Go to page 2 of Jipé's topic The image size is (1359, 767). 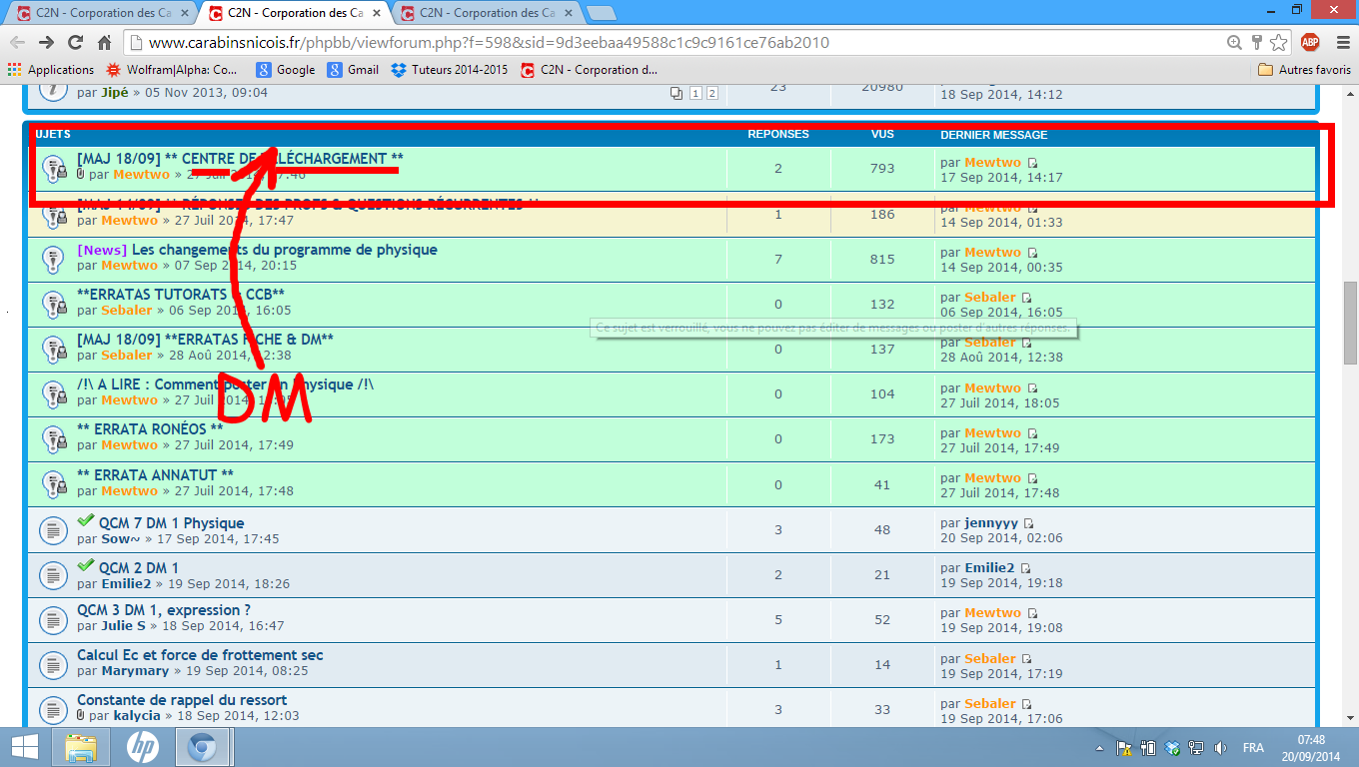[x=711, y=93]
